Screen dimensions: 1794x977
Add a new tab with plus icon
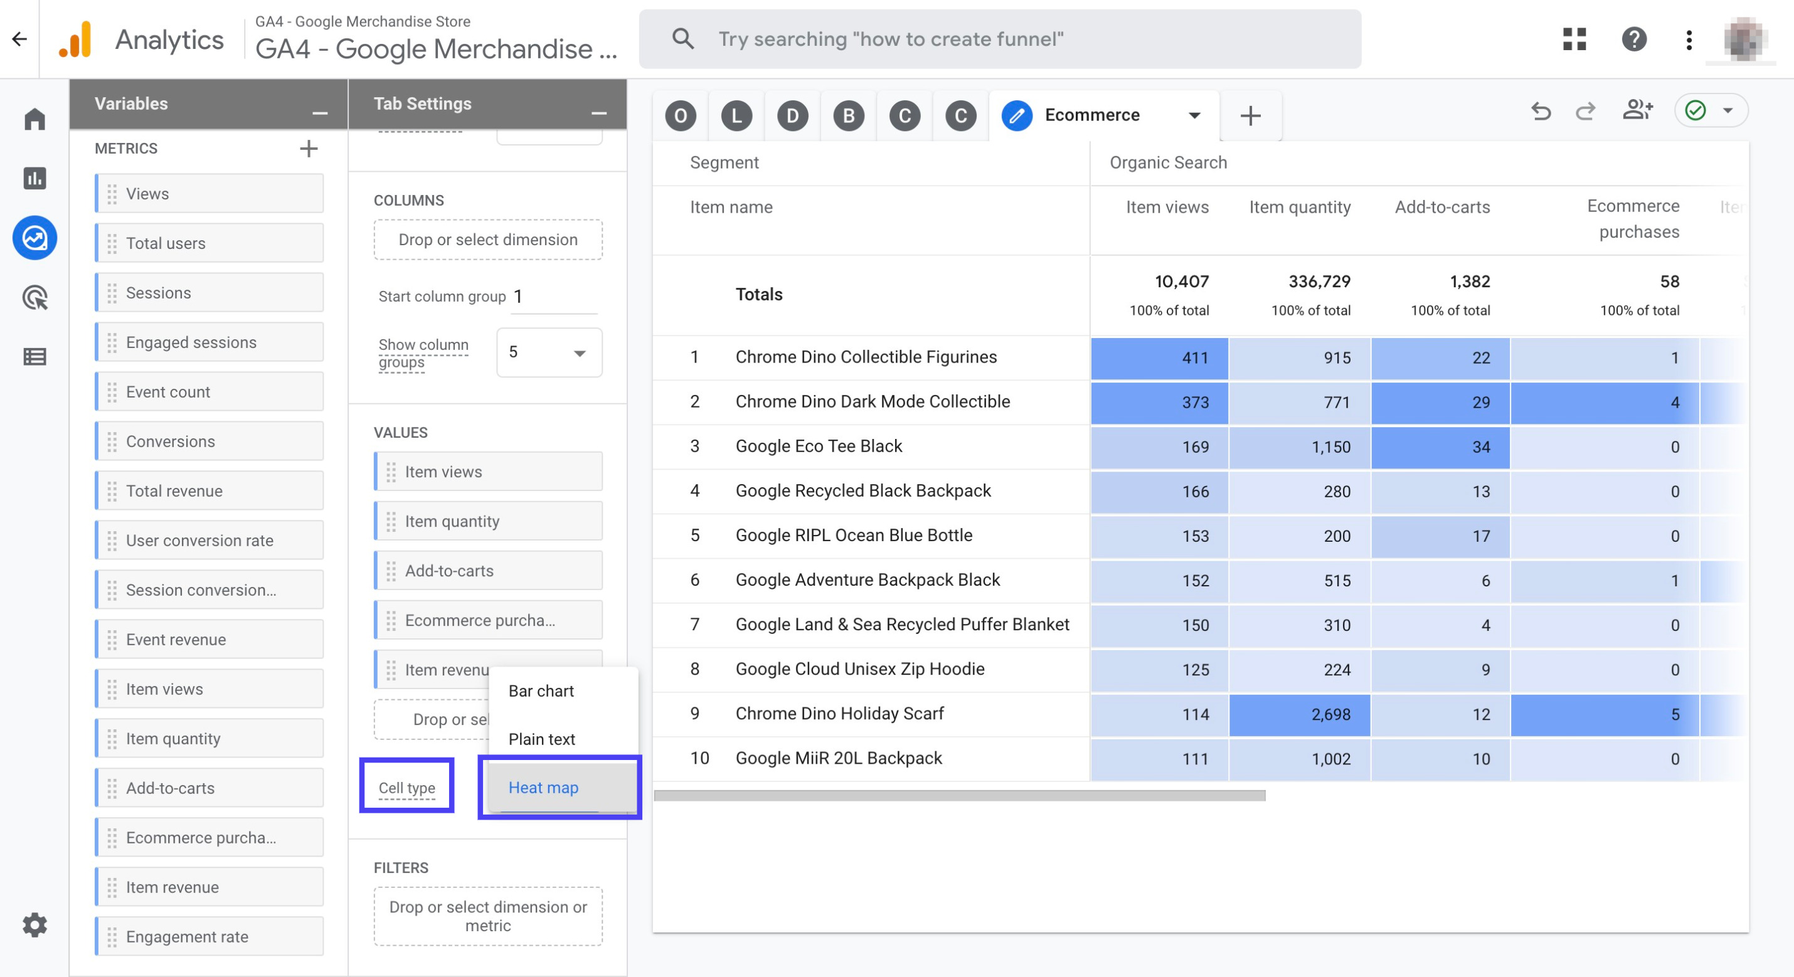(x=1251, y=115)
